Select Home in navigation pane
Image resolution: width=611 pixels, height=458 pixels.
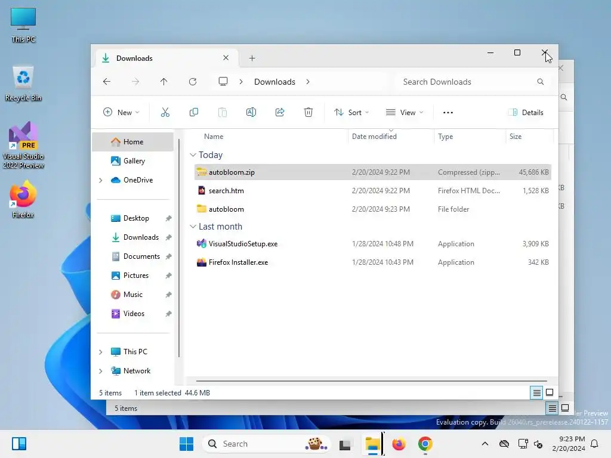(133, 142)
